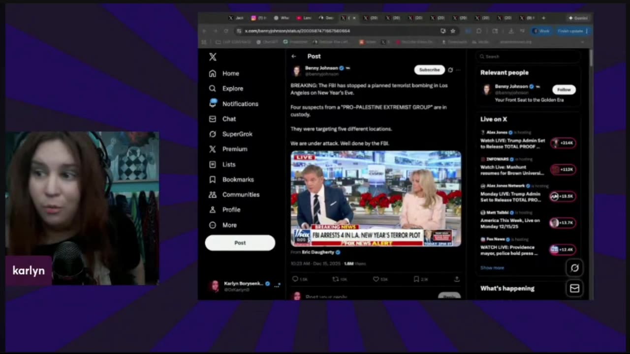Click the x.com address bar URL

coord(297,31)
